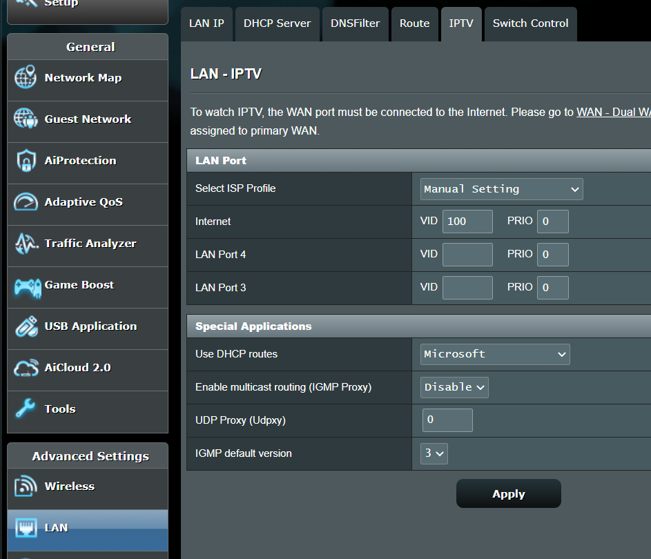Click the Internet PRIO field
Image resolution: width=651 pixels, height=559 pixels.
552,222
